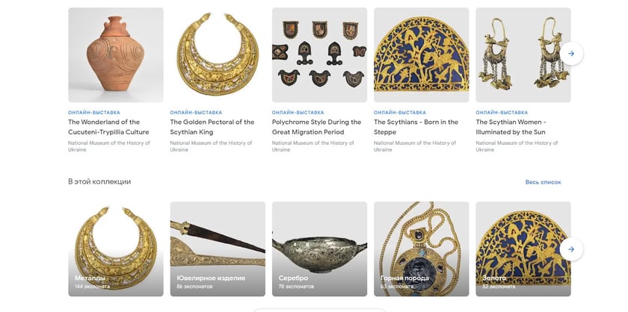The image size is (628, 312).
Task: Click polychrome jewelry pieces exhibition image
Action: [320, 54]
